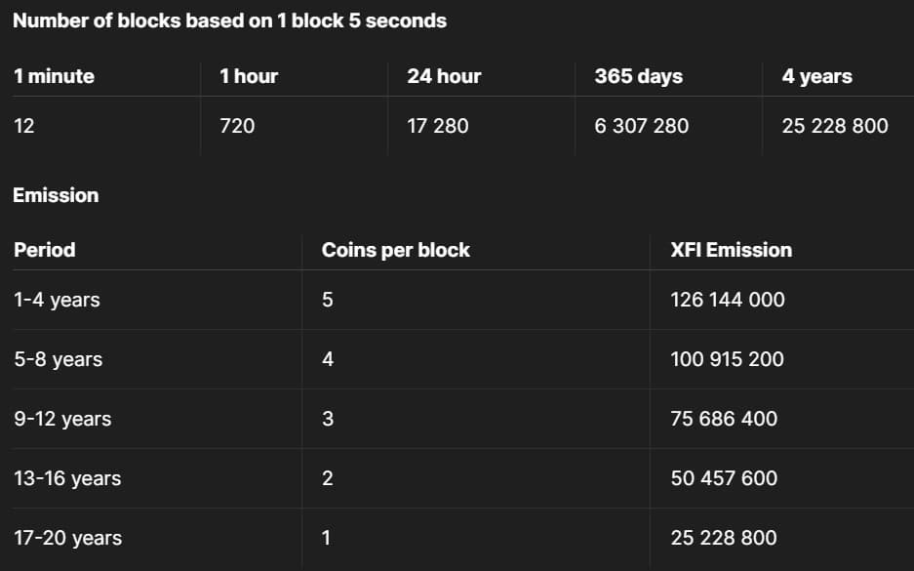Image resolution: width=914 pixels, height=571 pixels.
Task: Select the 'XFI Emission' column header
Action: [731, 250]
